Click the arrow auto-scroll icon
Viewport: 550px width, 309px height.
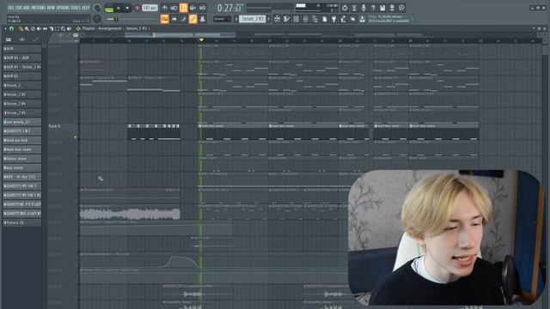[x=174, y=19]
